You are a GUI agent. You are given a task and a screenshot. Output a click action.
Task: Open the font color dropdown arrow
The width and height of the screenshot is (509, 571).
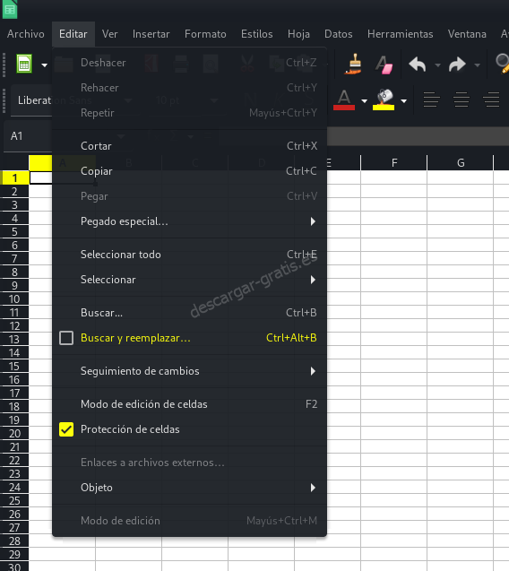[364, 101]
